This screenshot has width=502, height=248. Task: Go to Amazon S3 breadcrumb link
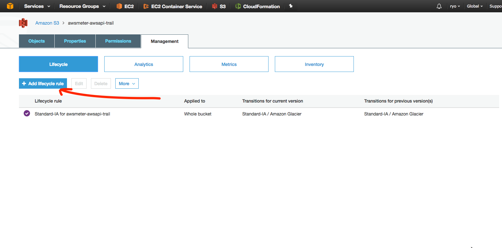47,23
